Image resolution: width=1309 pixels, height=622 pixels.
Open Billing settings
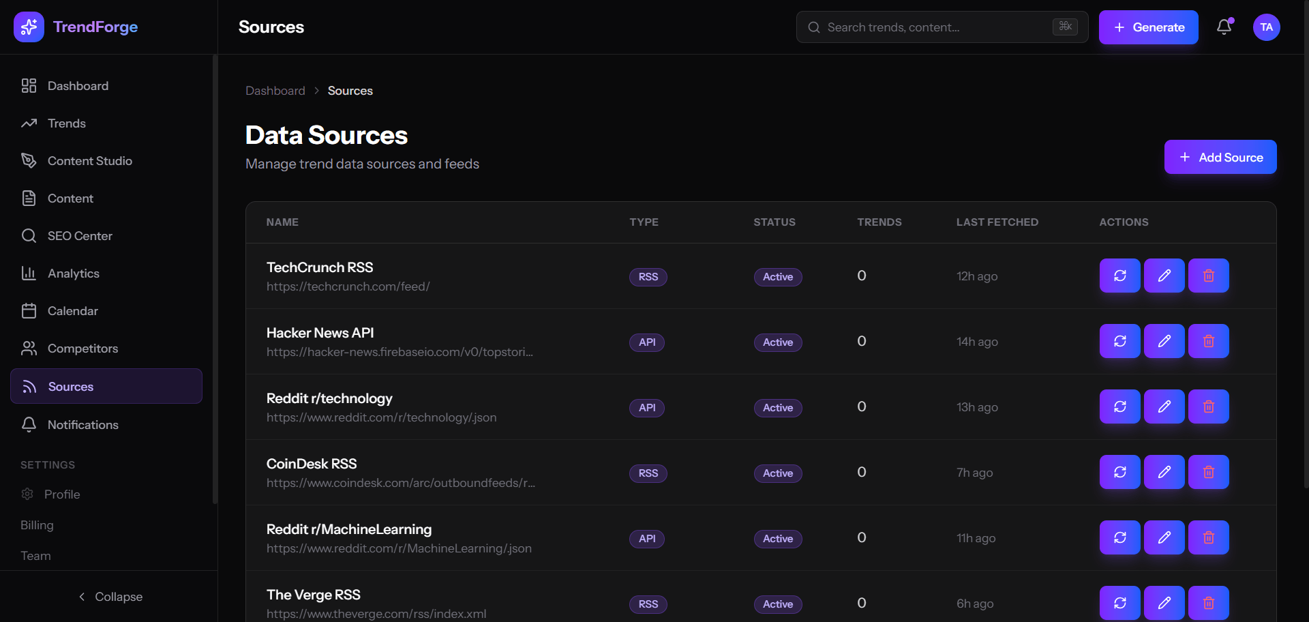106,525
